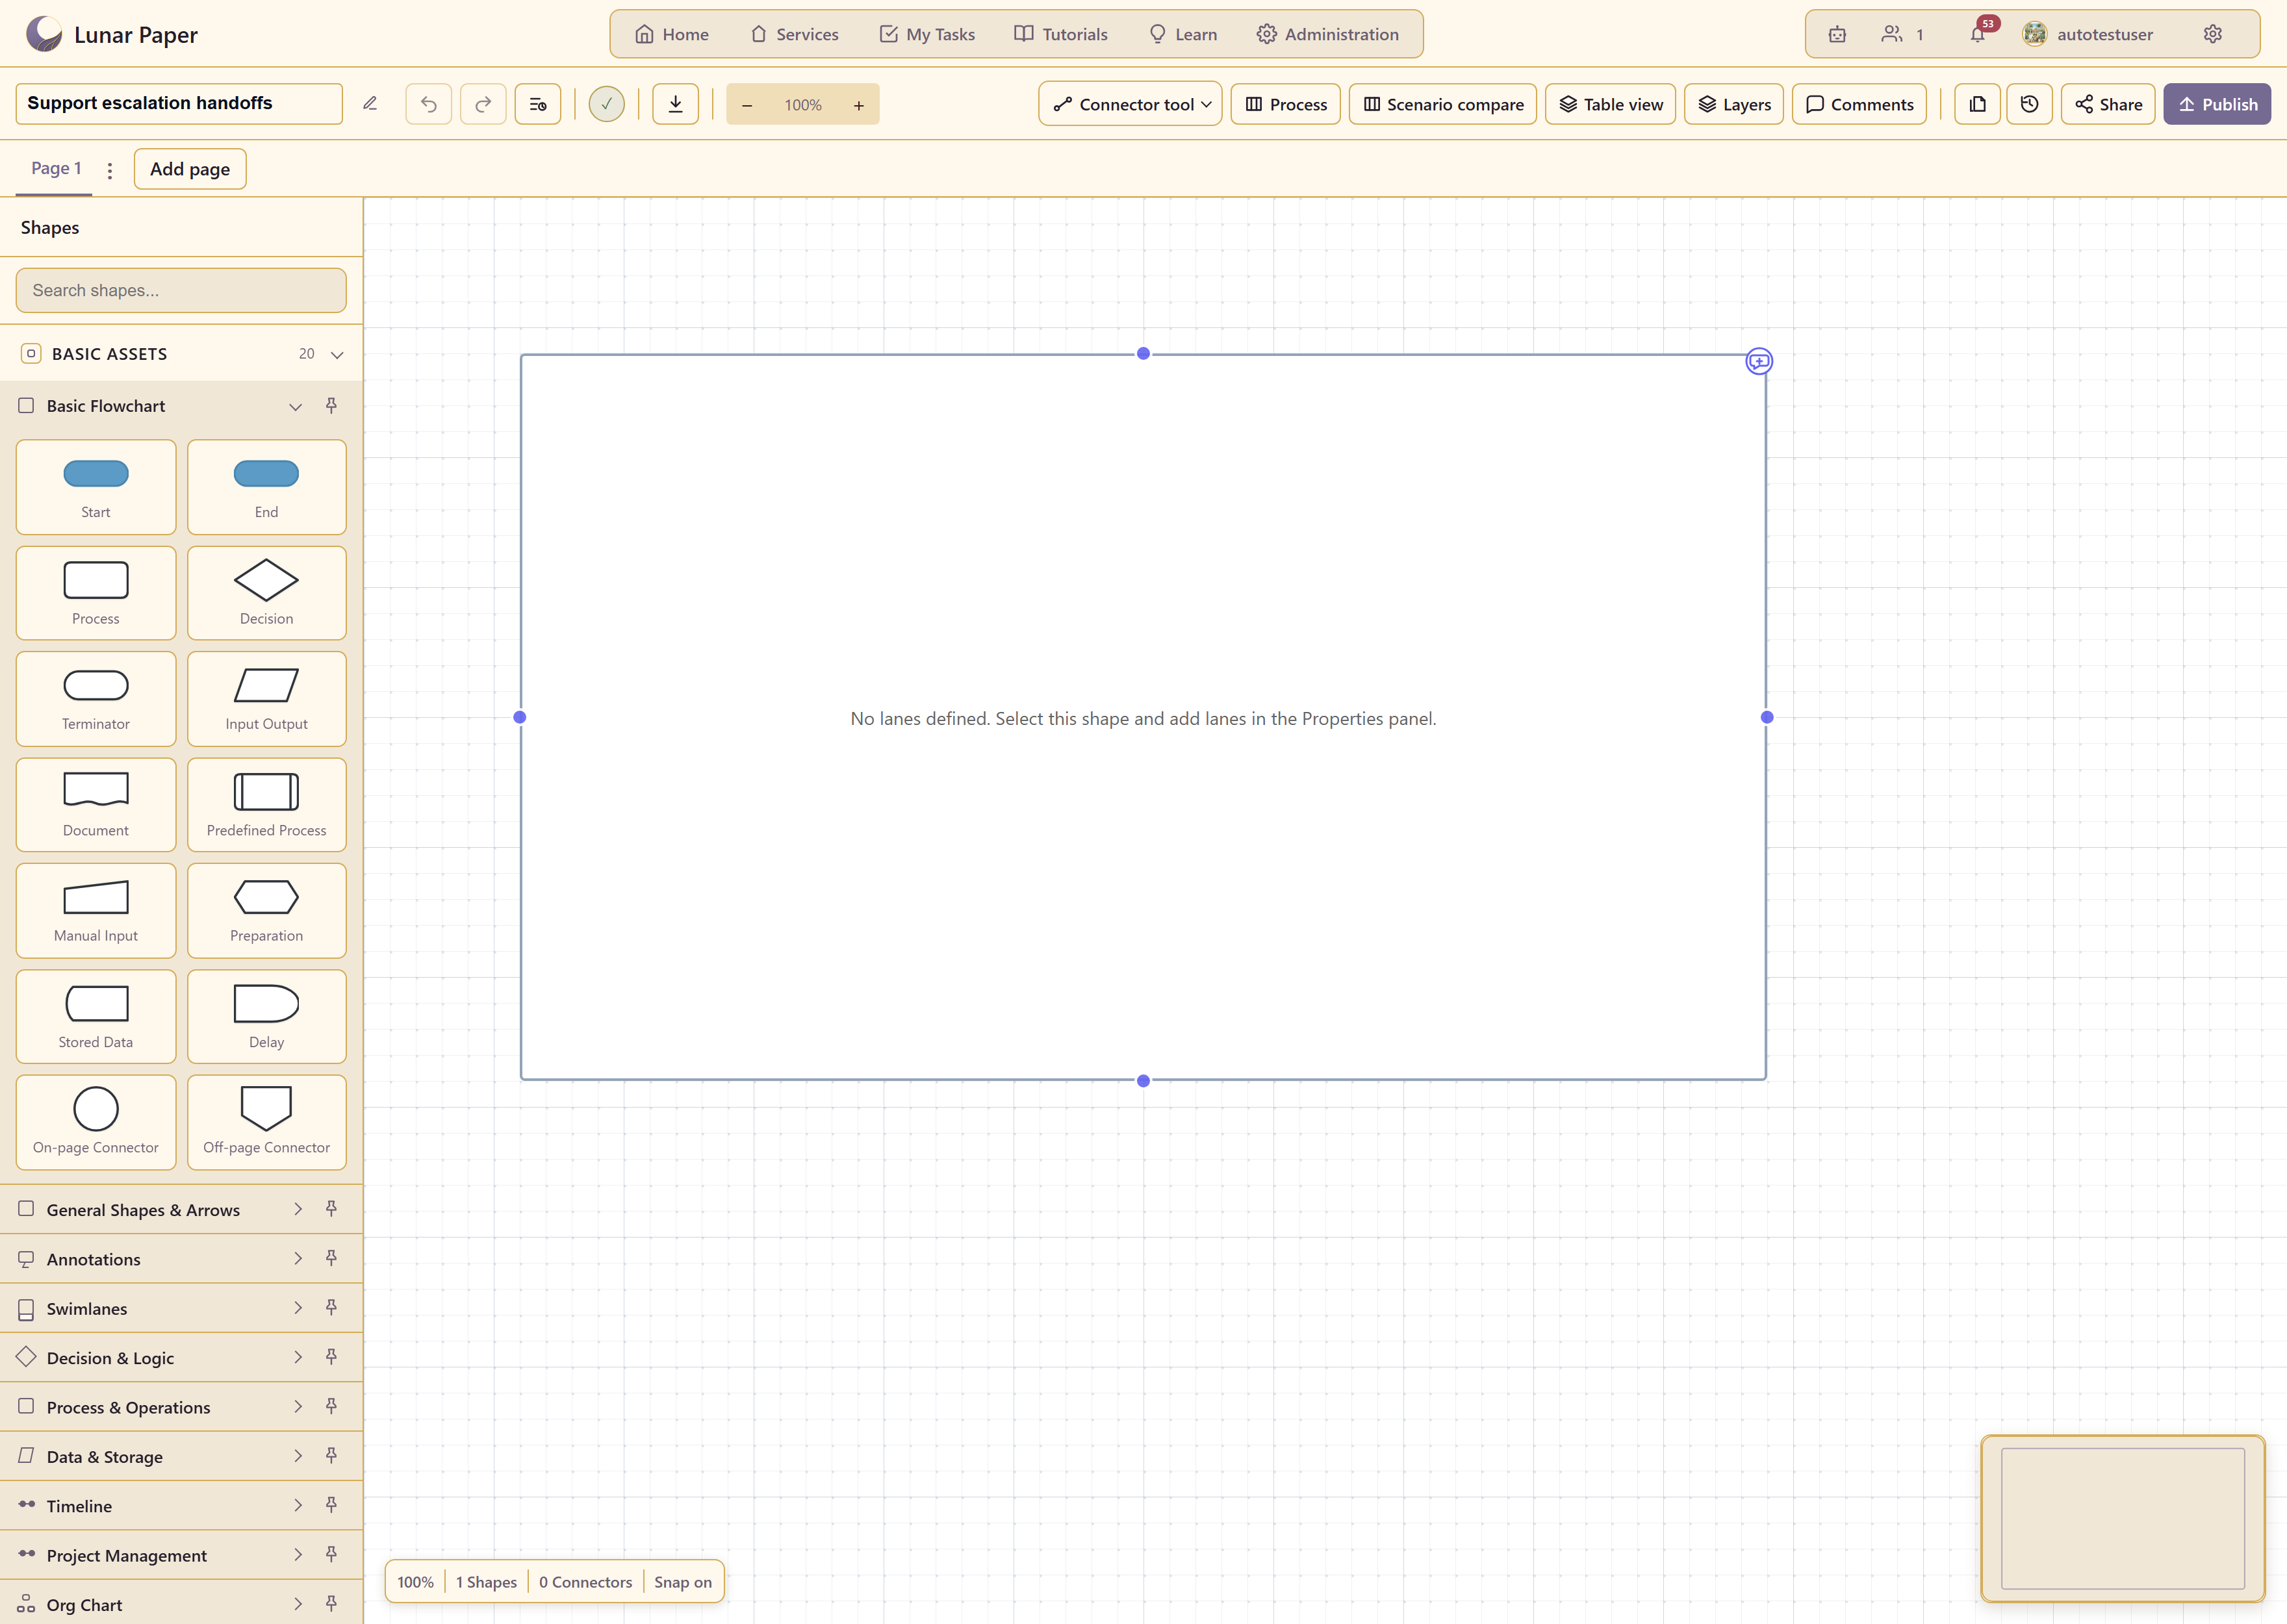The image size is (2287, 1624).
Task: Click the rename pencil icon beside the title
Action: [370, 104]
